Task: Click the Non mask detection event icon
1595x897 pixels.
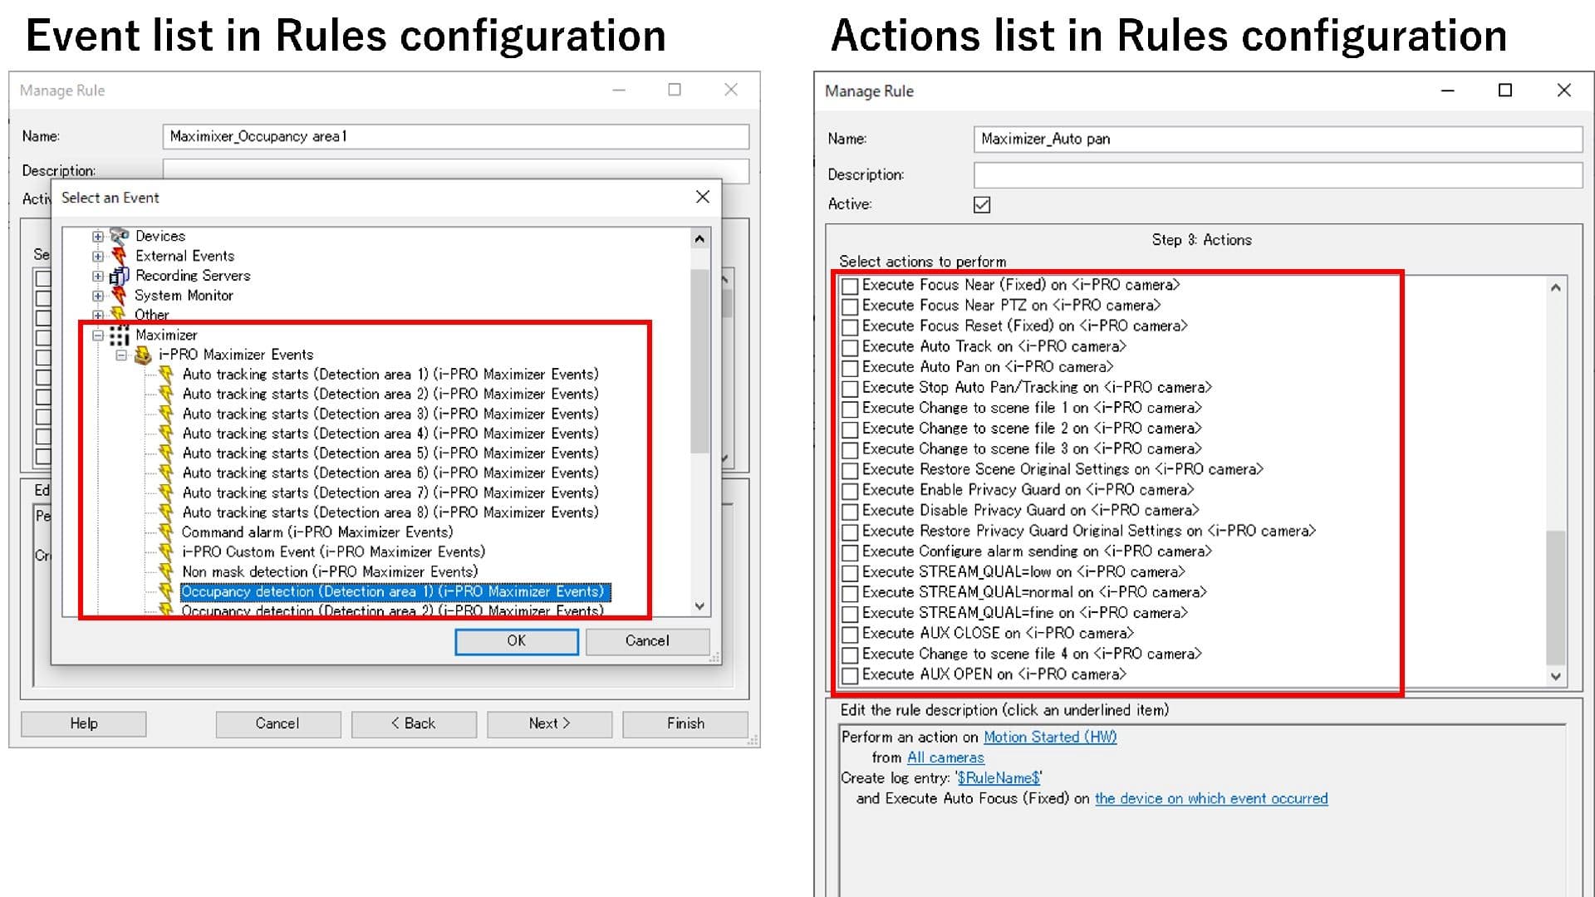Action: click(x=166, y=572)
